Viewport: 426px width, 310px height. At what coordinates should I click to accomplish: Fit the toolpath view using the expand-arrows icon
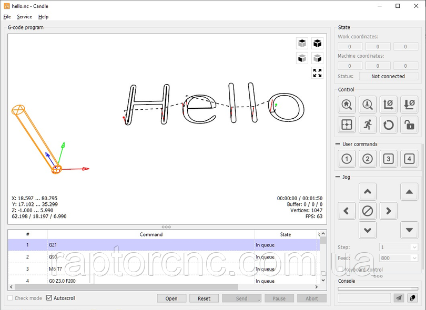(317, 73)
